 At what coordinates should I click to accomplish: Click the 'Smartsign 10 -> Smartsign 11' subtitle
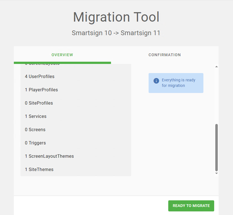click(x=116, y=33)
